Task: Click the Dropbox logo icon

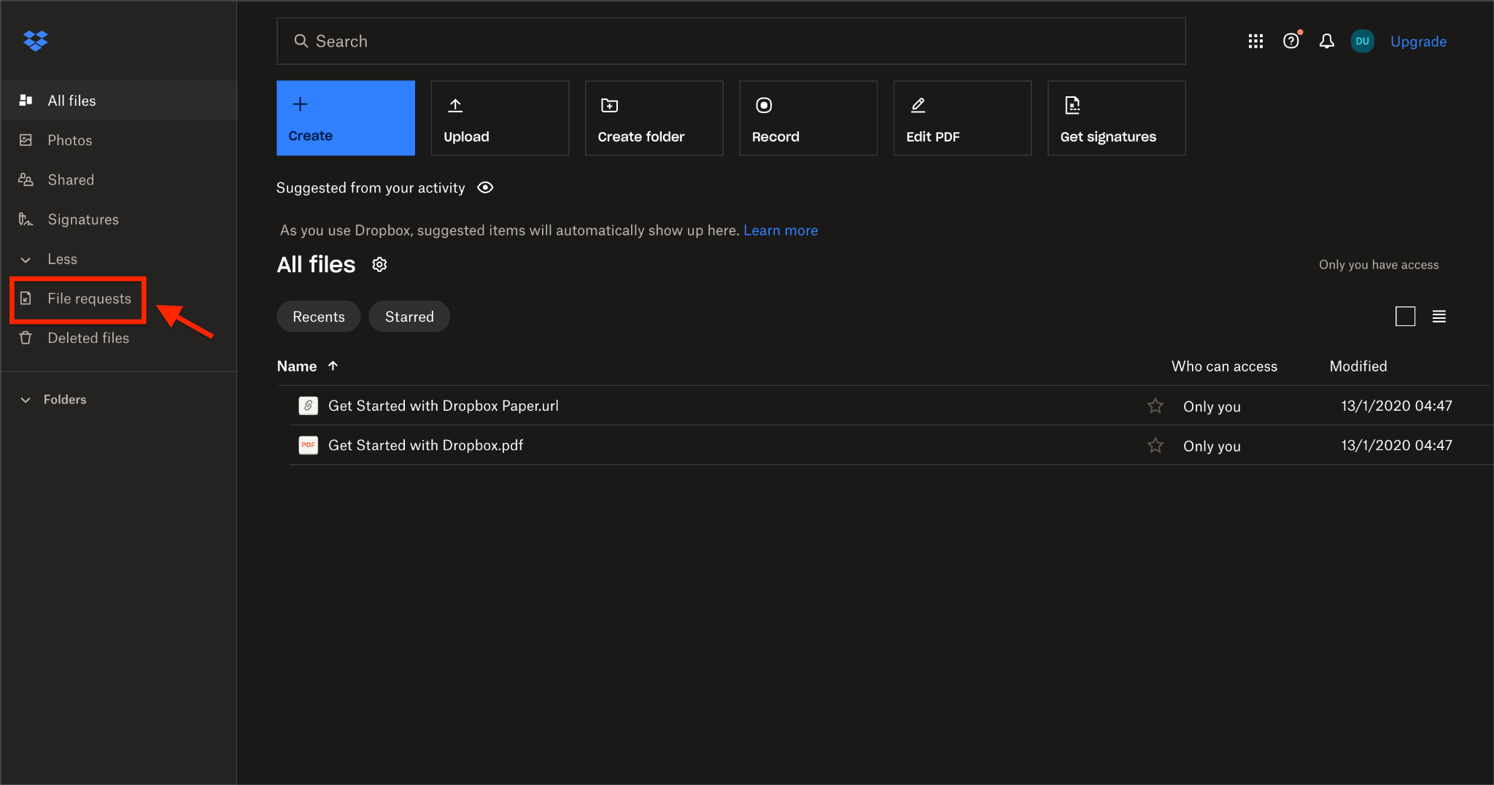Action: click(35, 41)
